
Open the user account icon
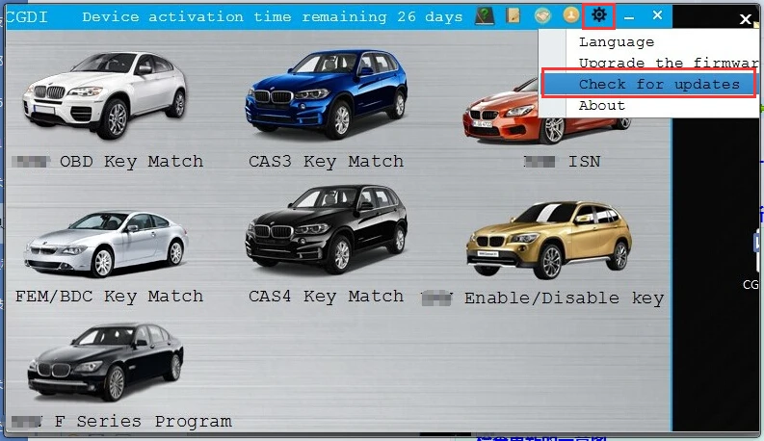point(570,15)
